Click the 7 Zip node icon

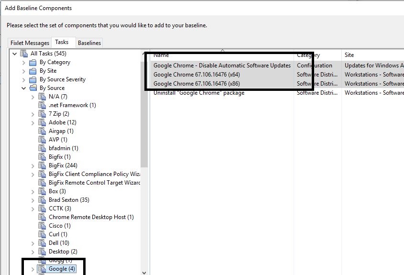42,114
